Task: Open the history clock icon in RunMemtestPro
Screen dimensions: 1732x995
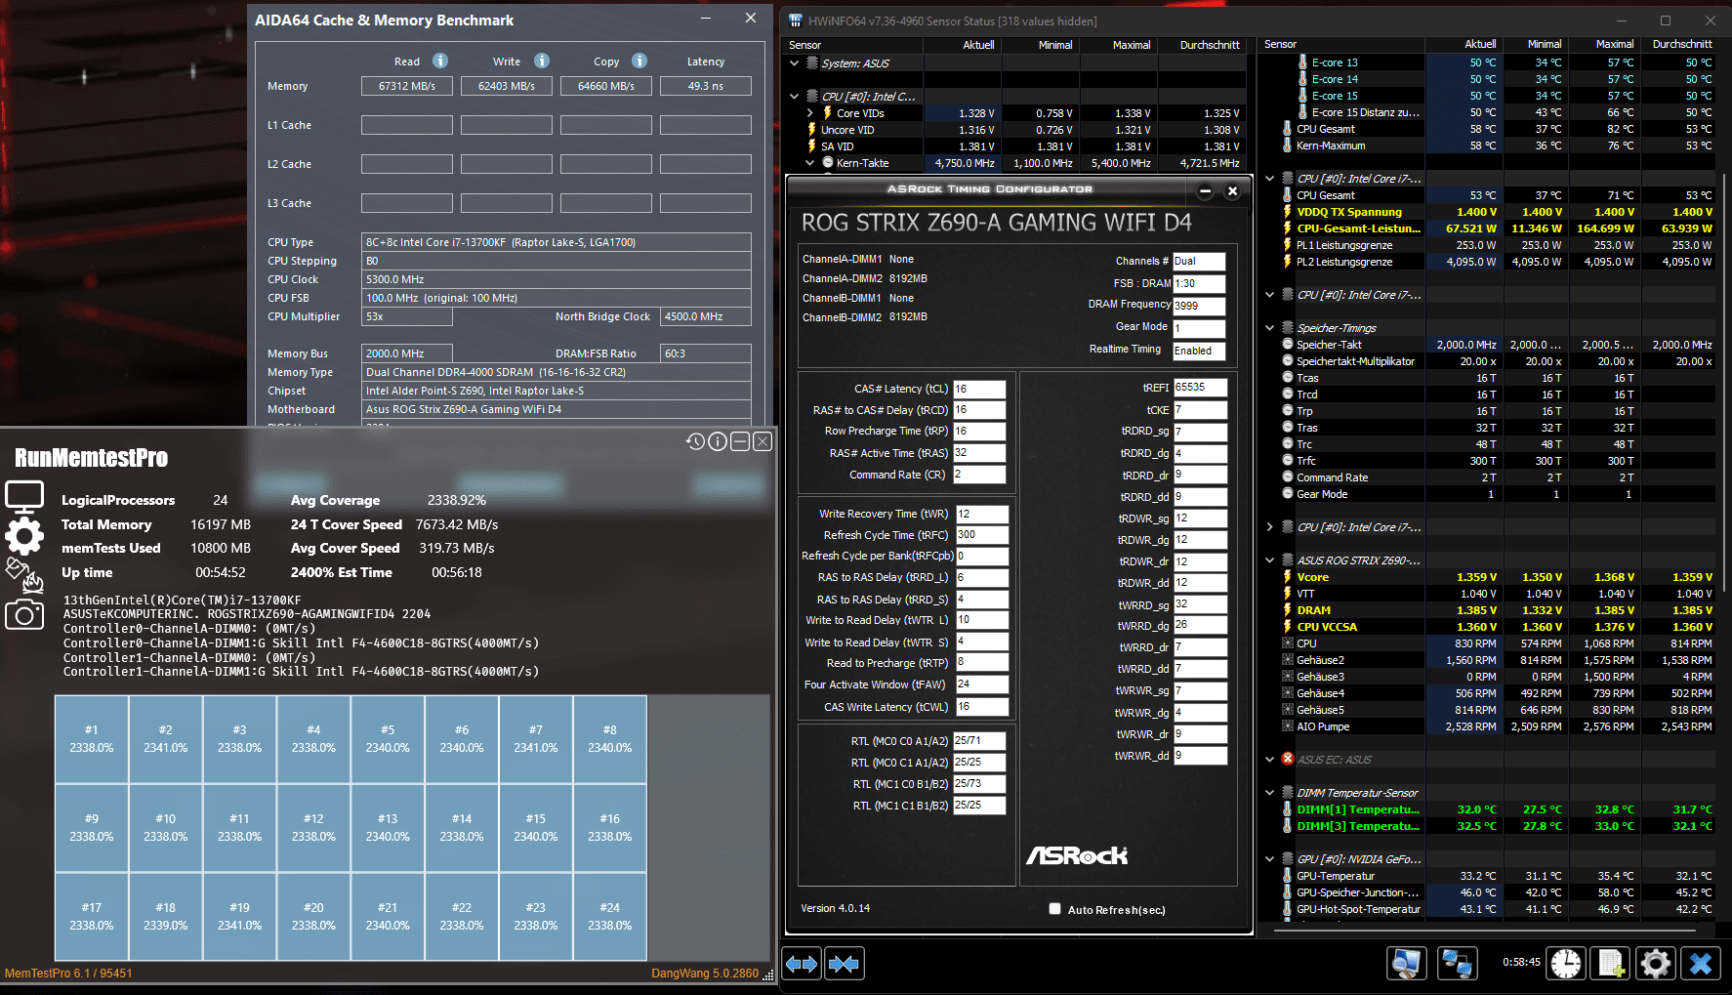Action: (x=695, y=441)
